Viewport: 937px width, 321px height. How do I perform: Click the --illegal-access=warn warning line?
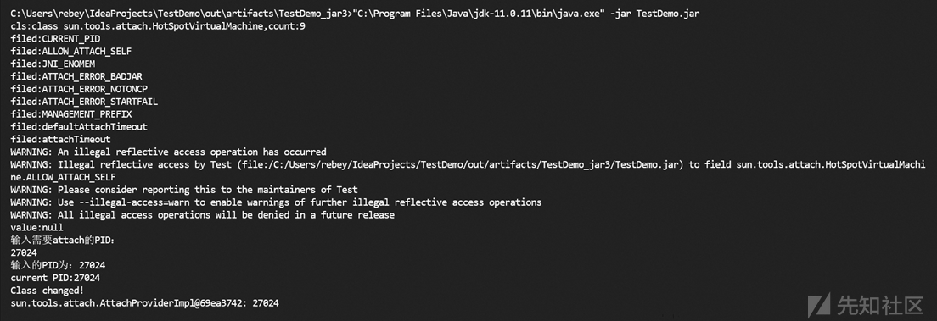tap(276, 202)
